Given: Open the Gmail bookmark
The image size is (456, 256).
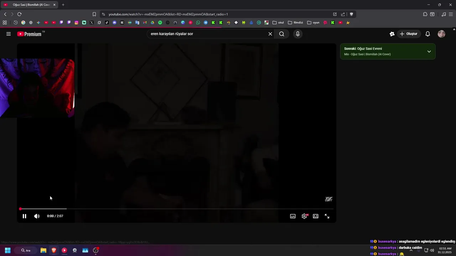Looking at the screenshot, I should click(145, 22).
